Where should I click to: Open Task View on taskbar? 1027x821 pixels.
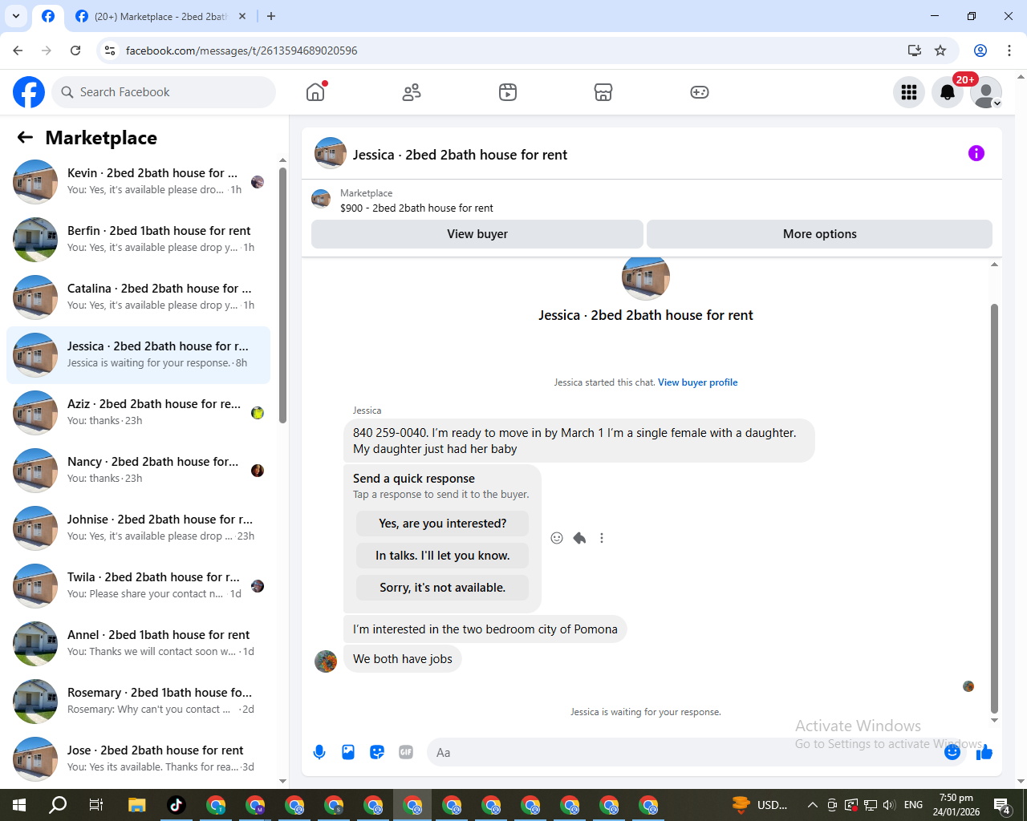pos(96,805)
